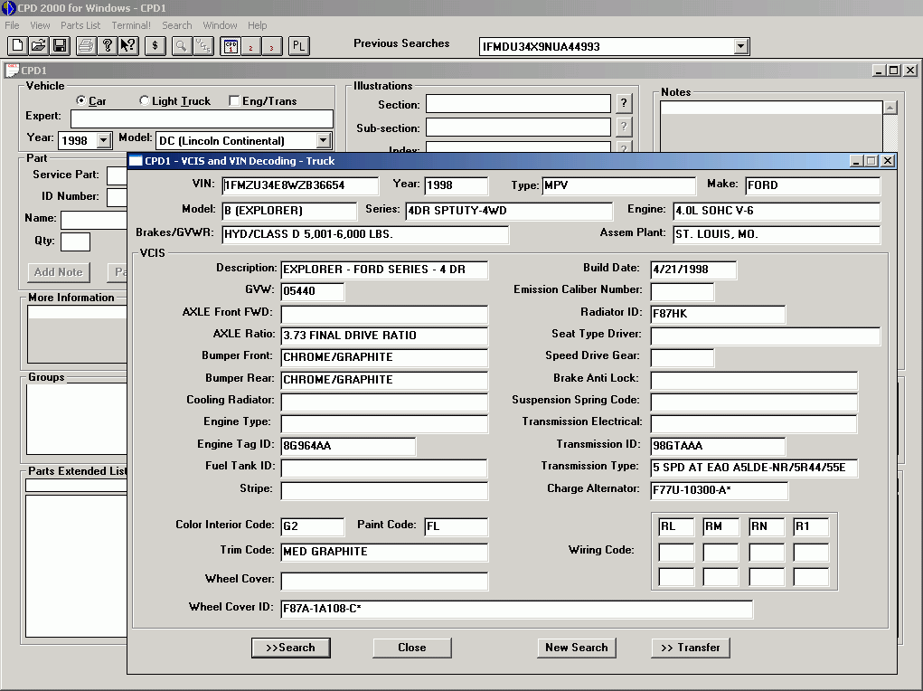Screen dimensions: 923x691
Task: Click the Section question mark button
Action: point(624,104)
